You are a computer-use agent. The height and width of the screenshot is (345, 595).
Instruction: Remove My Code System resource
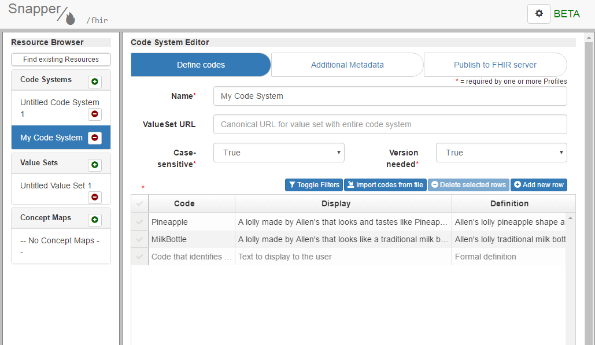(95, 138)
